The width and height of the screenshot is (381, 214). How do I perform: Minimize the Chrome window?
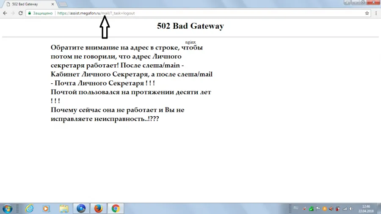pos(356,3)
